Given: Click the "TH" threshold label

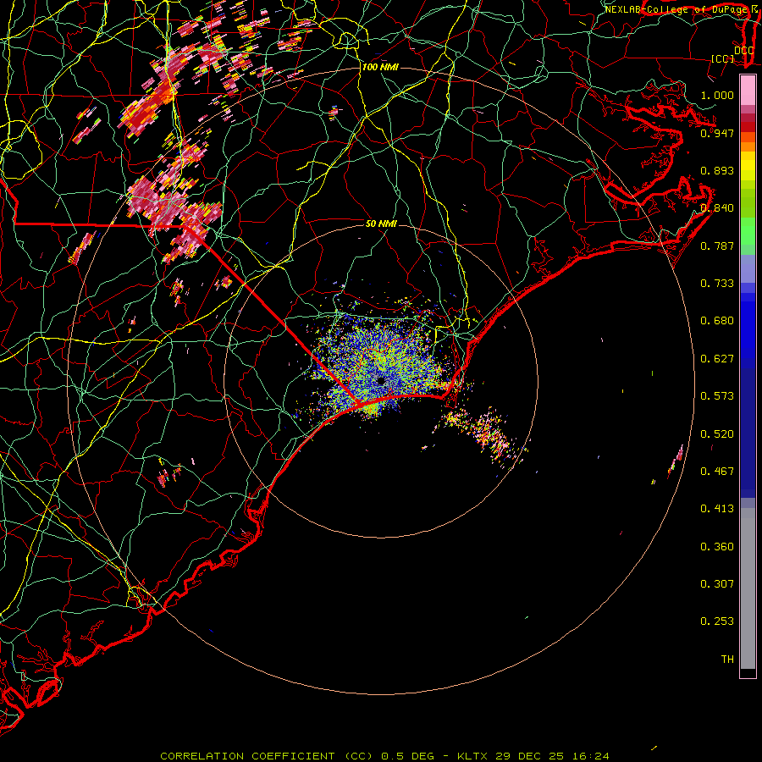Looking at the screenshot, I should (x=727, y=660).
